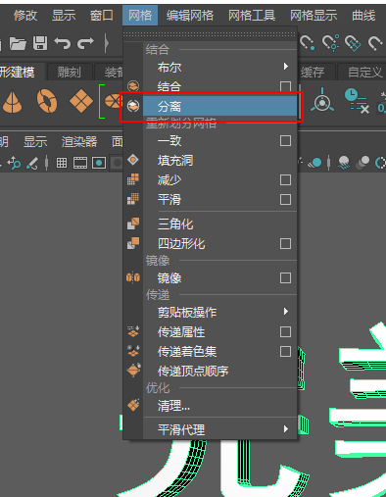
Task: Expand the 布尔 submenu arrow
Action: click(x=286, y=67)
